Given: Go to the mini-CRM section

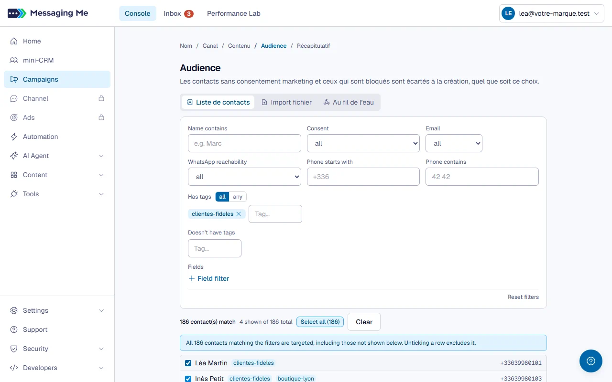Looking at the screenshot, I should tap(57, 60).
